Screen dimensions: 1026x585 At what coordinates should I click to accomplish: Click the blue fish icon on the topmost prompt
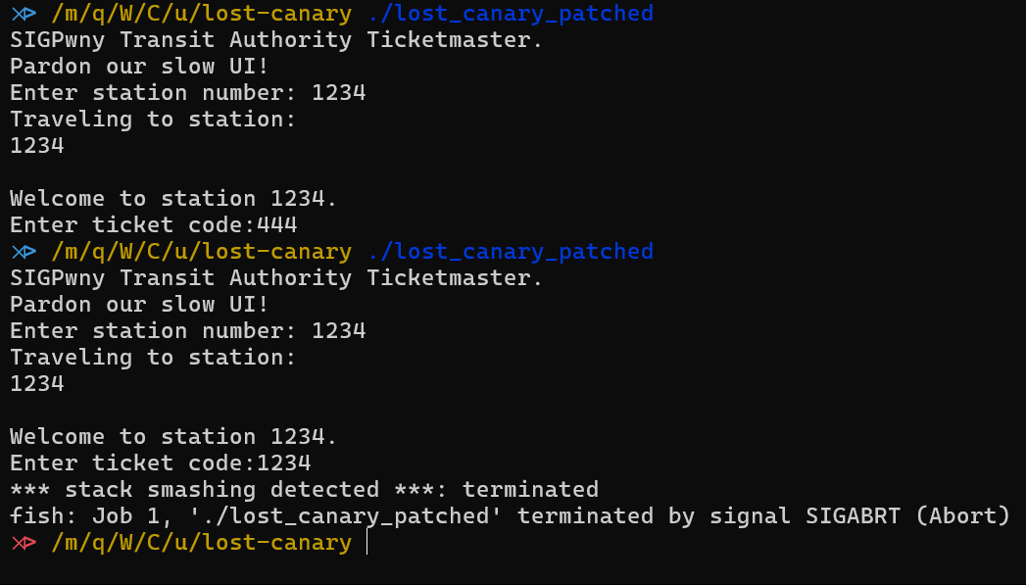(x=24, y=14)
